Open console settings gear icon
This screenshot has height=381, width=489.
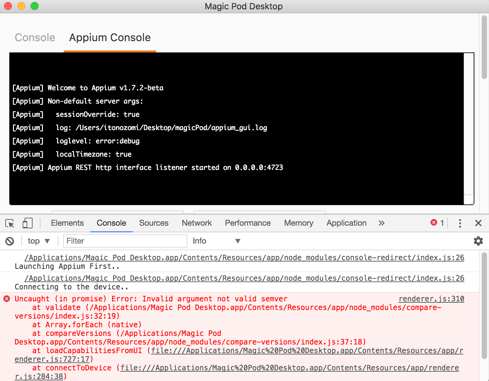point(478,241)
